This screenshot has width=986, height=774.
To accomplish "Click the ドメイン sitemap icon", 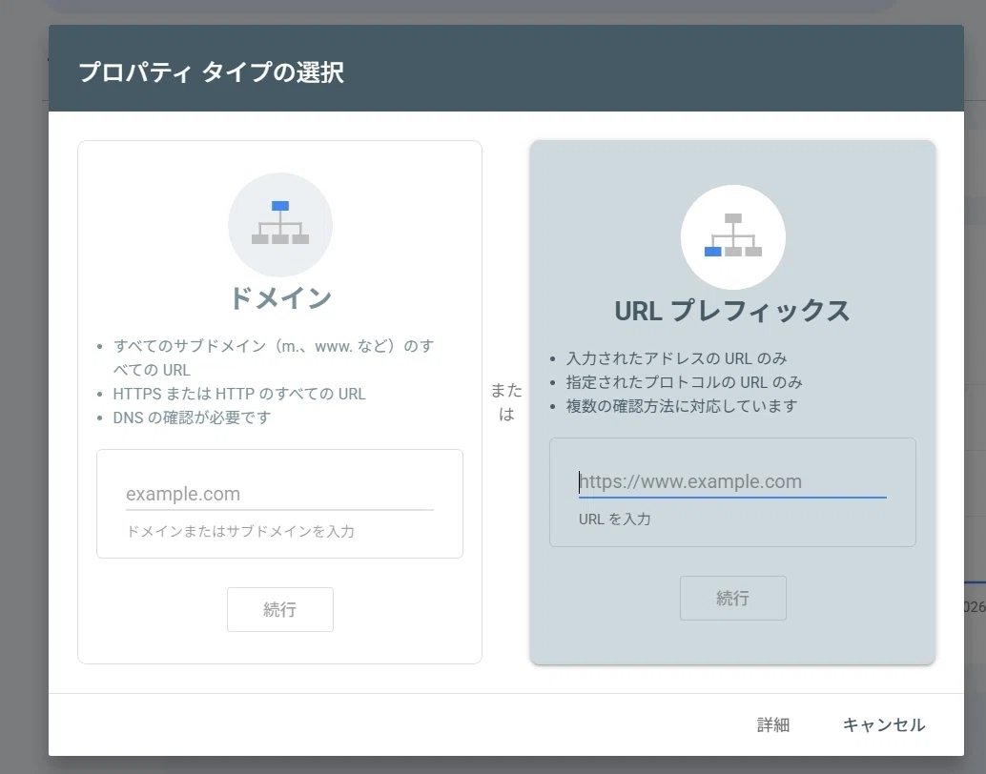I will tap(279, 224).
